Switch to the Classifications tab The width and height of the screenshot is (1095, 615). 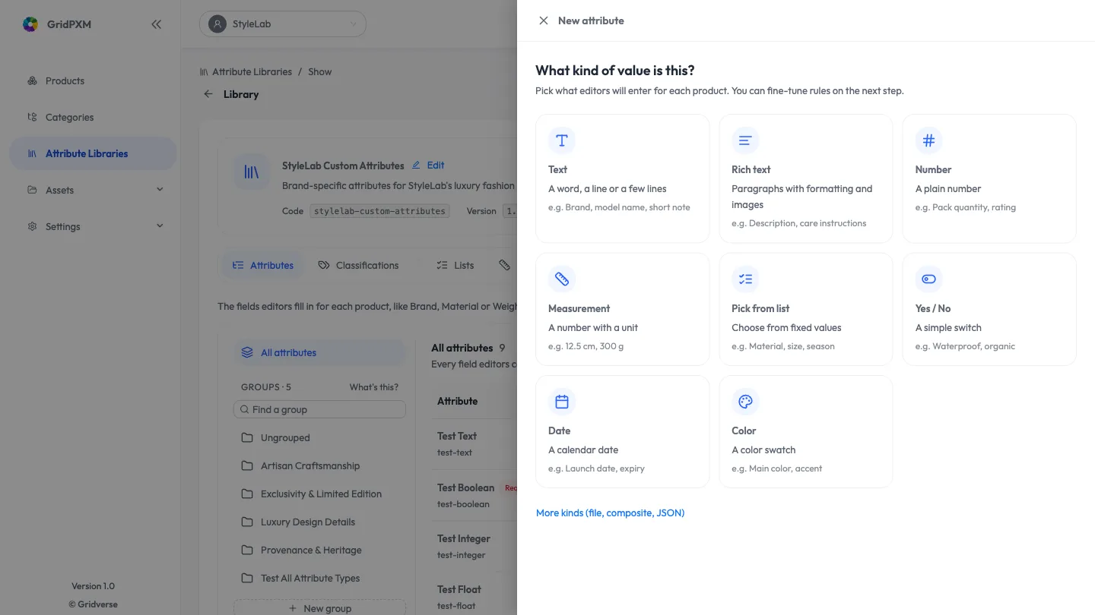(x=358, y=265)
